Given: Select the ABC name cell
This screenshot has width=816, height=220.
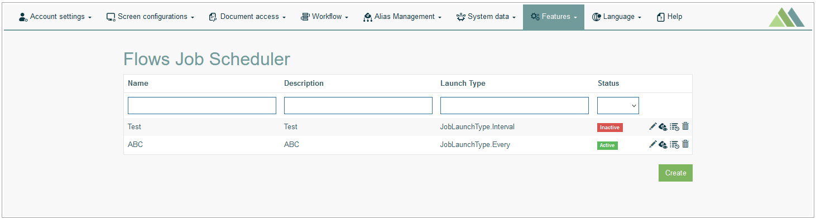Looking at the screenshot, I should pyautogui.click(x=136, y=145).
